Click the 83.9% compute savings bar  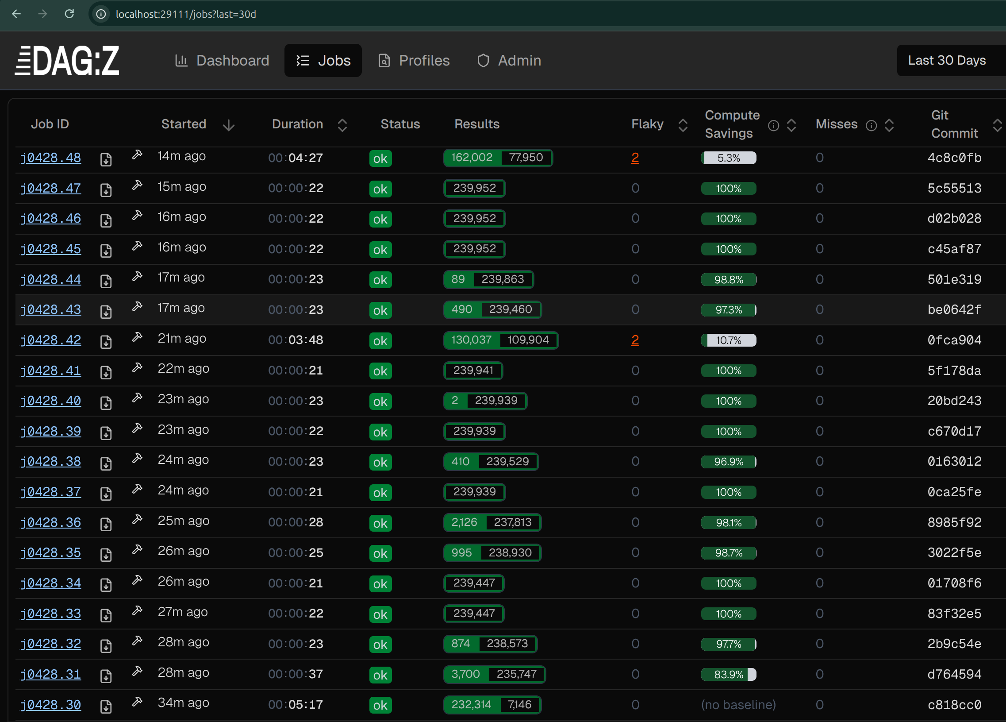728,675
